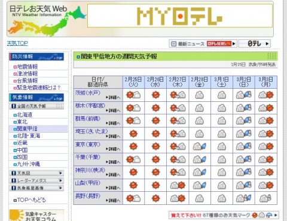Open 埼玉(さいたま) forecast link
This screenshot has height=221, width=287.
pyautogui.click(x=91, y=131)
